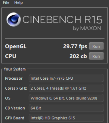Click the GFX Board field showing HD Graphics 615
The width and height of the screenshot is (109, 123).
click(x=66, y=118)
